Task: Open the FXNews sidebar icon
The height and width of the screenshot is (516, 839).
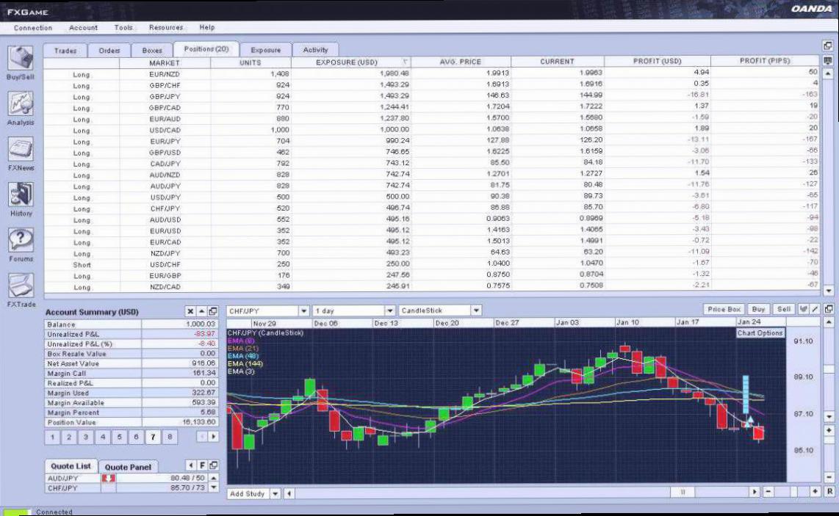Action: click(x=21, y=149)
